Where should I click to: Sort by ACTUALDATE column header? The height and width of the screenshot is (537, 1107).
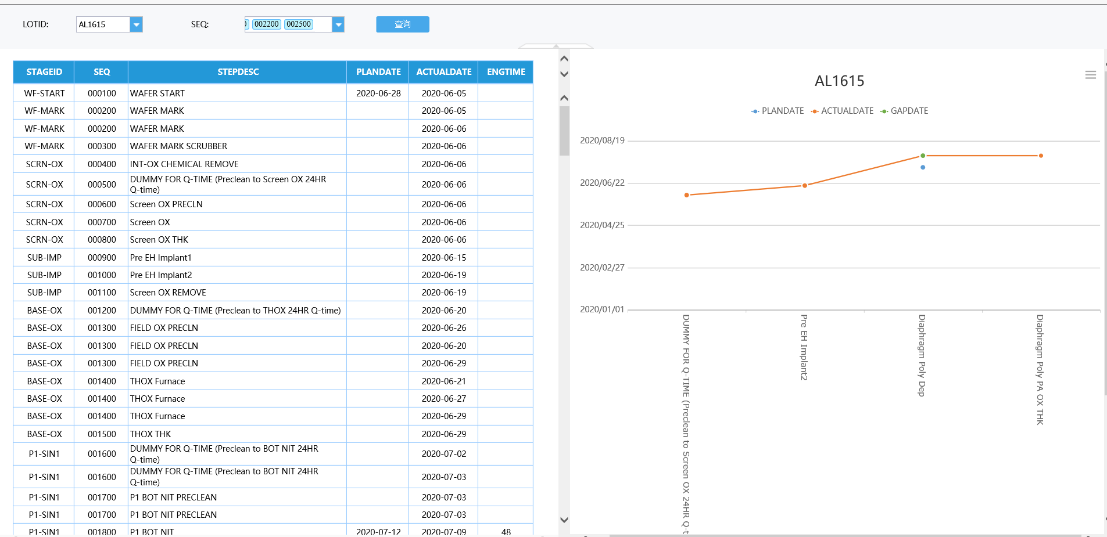[x=444, y=72]
